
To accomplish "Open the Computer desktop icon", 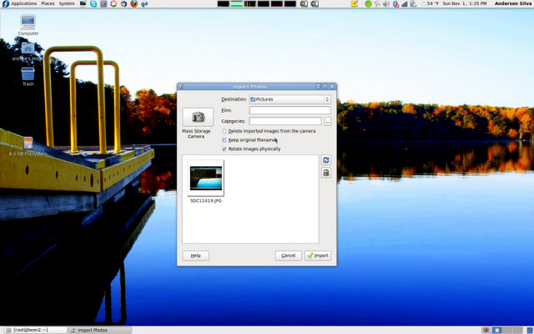I will tap(28, 21).
